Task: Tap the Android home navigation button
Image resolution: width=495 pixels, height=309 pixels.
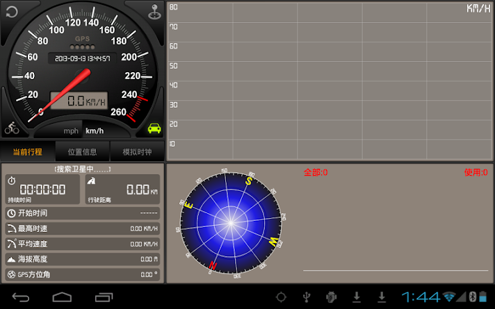Action: [x=62, y=297]
